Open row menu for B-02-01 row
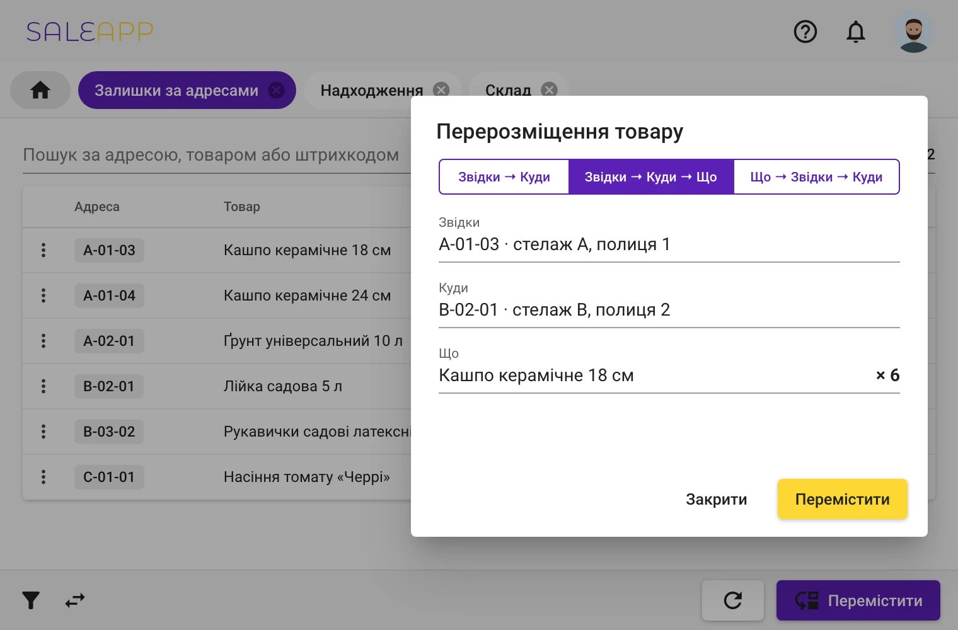Image resolution: width=958 pixels, height=630 pixels. [43, 386]
